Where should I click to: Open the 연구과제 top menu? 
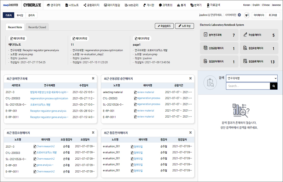[x=53, y=5]
